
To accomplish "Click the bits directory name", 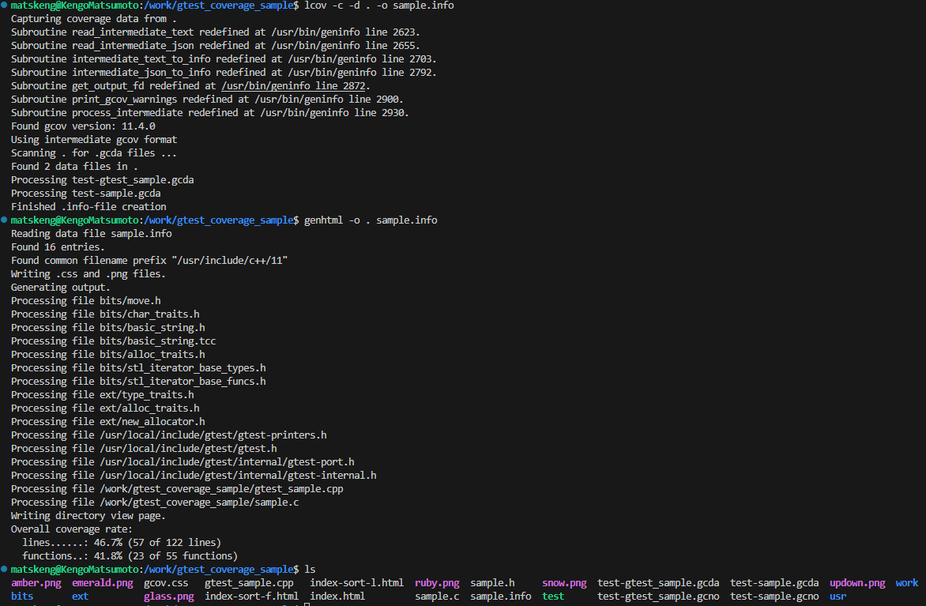I will tap(21, 596).
